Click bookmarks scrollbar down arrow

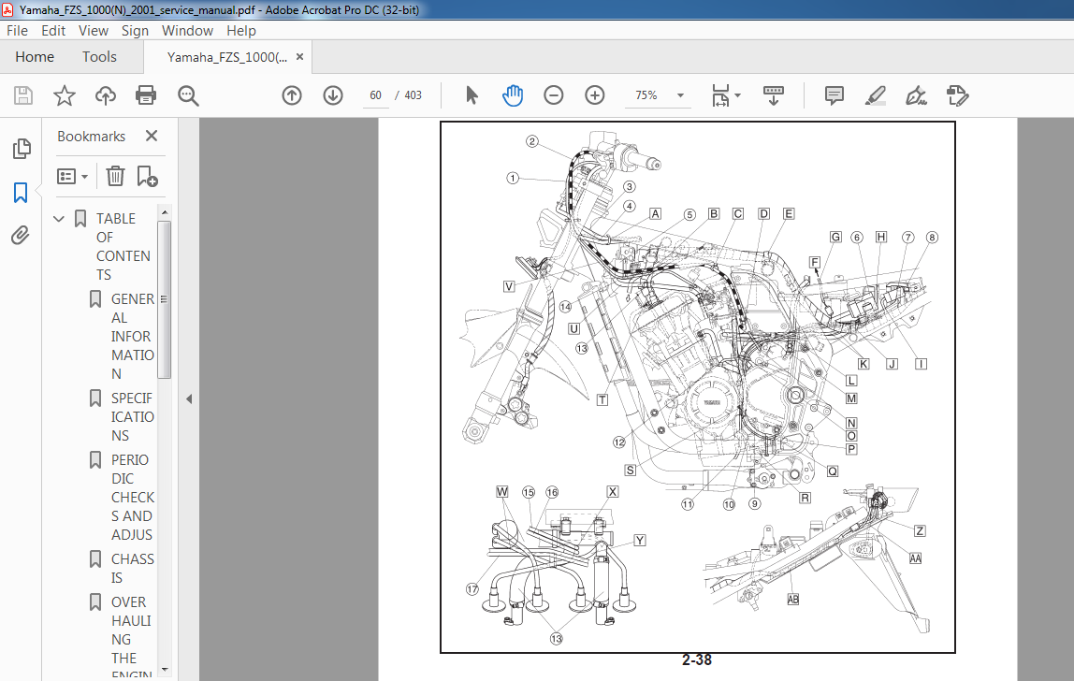coord(165,670)
